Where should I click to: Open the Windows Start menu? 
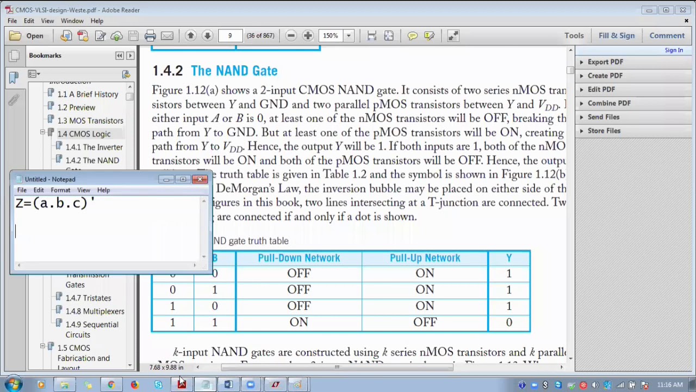pyautogui.click(x=13, y=385)
